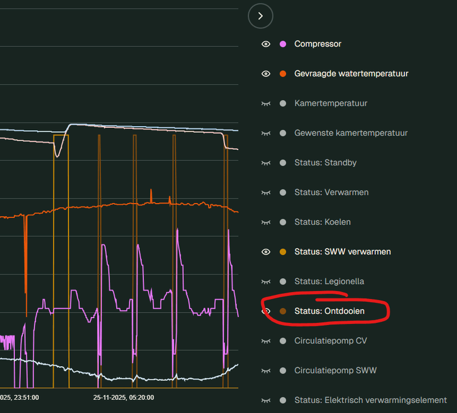The height and width of the screenshot is (413, 457).
Task: Select the Gevraagde watertemperatuur legend label
Action: pyautogui.click(x=351, y=74)
